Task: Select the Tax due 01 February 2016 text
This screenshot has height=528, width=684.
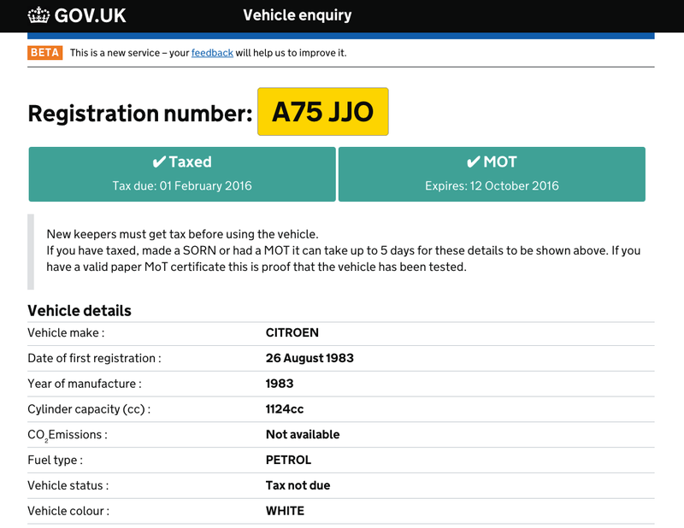Action: [182, 185]
